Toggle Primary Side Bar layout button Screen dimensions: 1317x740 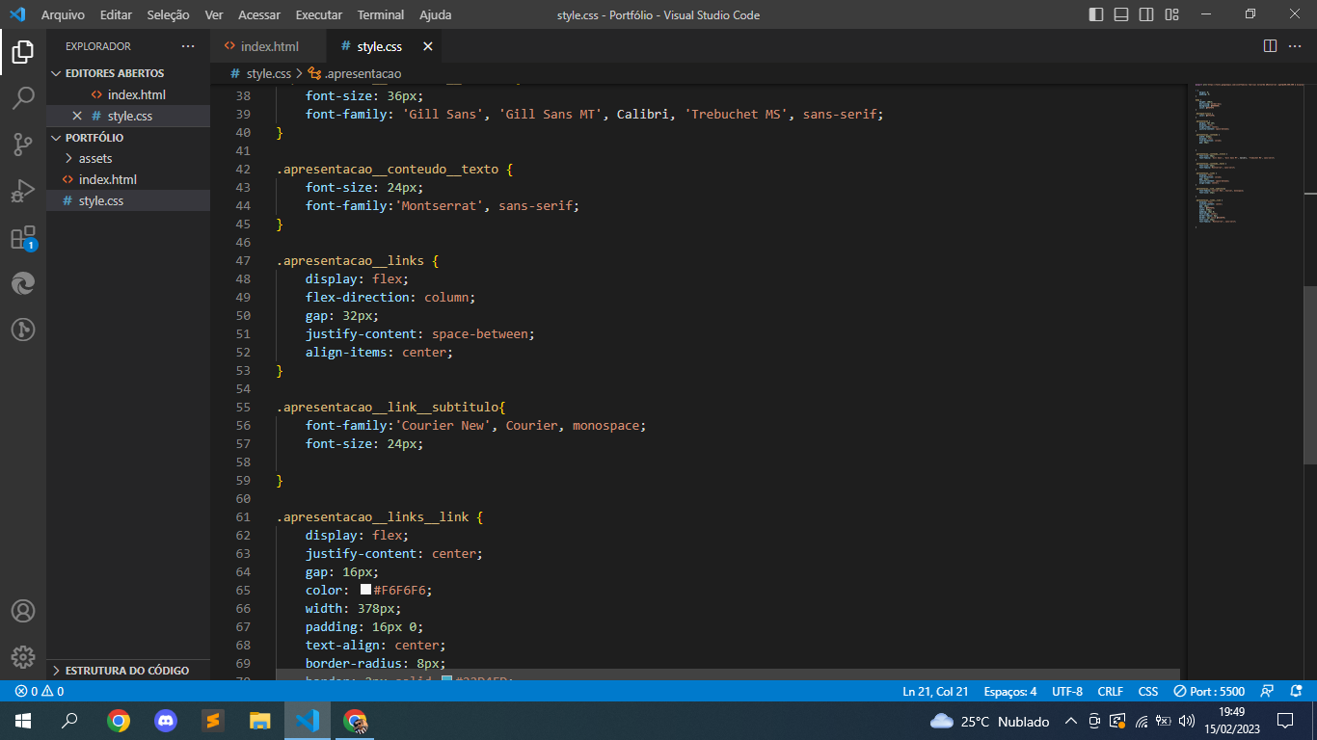[1096, 14]
